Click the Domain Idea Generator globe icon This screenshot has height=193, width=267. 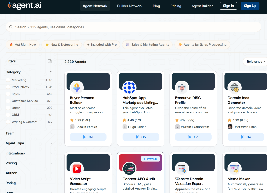tap(234, 87)
